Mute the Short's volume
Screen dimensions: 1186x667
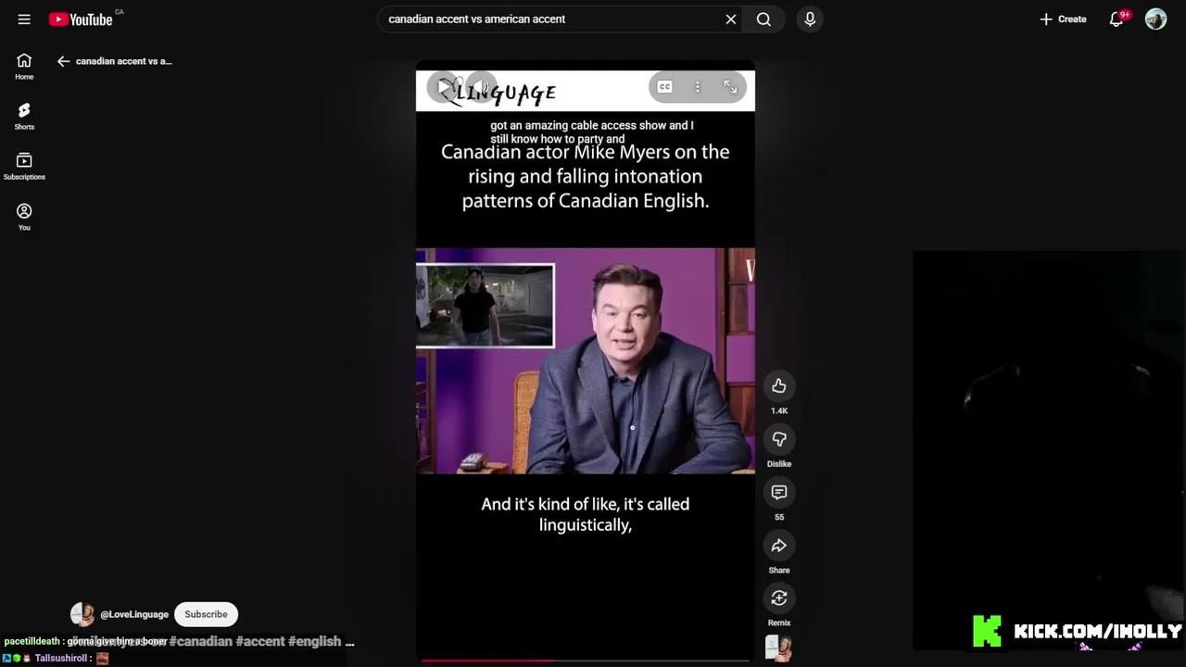[x=481, y=87]
